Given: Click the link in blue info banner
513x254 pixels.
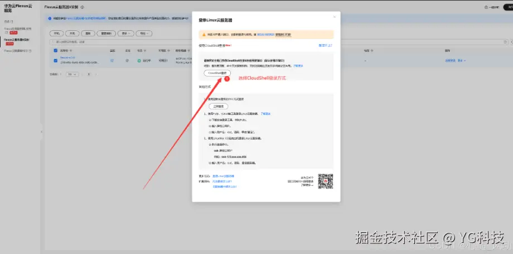Looking at the screenshot, I should [85, 18].
